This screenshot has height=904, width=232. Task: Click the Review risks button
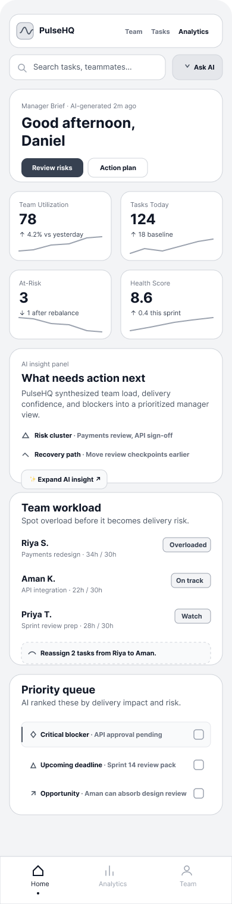52,168
